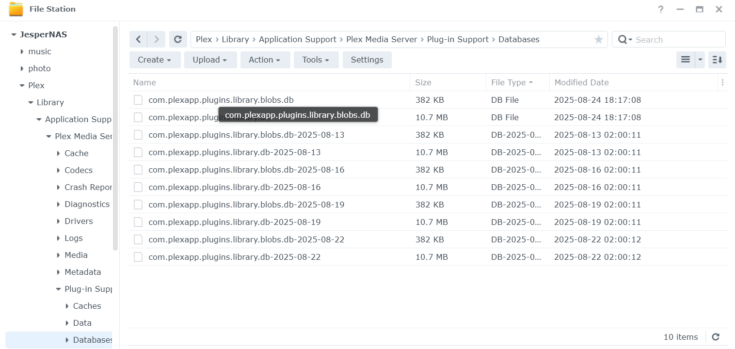The width and height of the screenshot is (735, 349).
Task: Expand the Metadata folder node
Action: (x=58, y=272)
